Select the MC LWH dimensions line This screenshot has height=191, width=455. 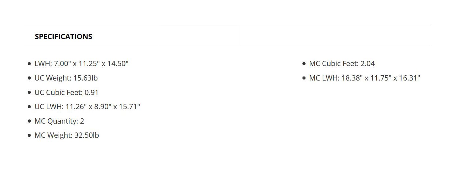tap(364, 78)
